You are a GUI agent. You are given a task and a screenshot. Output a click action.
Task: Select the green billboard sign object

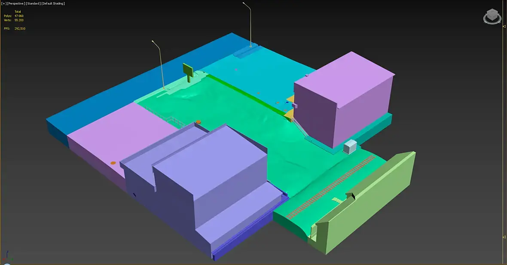pos(188,72)
